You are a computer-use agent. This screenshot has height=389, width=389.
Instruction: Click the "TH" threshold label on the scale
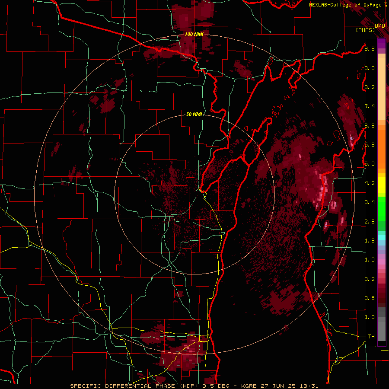pyautogui.click(x=371, y=337)
